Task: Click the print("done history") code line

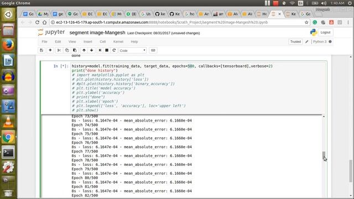Action: point(95,71)
